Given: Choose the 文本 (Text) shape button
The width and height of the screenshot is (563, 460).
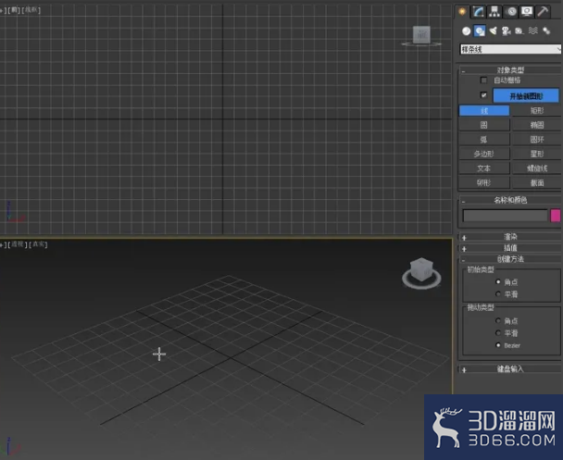Looking at the screenshot, I should (x=484, y=168).
